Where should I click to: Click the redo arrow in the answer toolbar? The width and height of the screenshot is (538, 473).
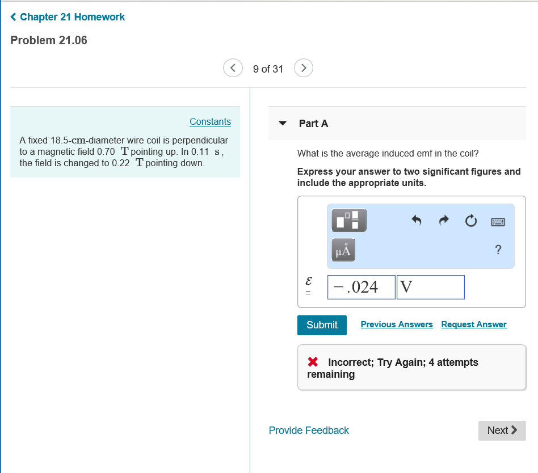click(443, 221)
